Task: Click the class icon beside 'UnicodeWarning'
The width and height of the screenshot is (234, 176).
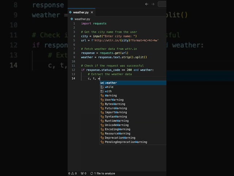Action: click(102, 125)
